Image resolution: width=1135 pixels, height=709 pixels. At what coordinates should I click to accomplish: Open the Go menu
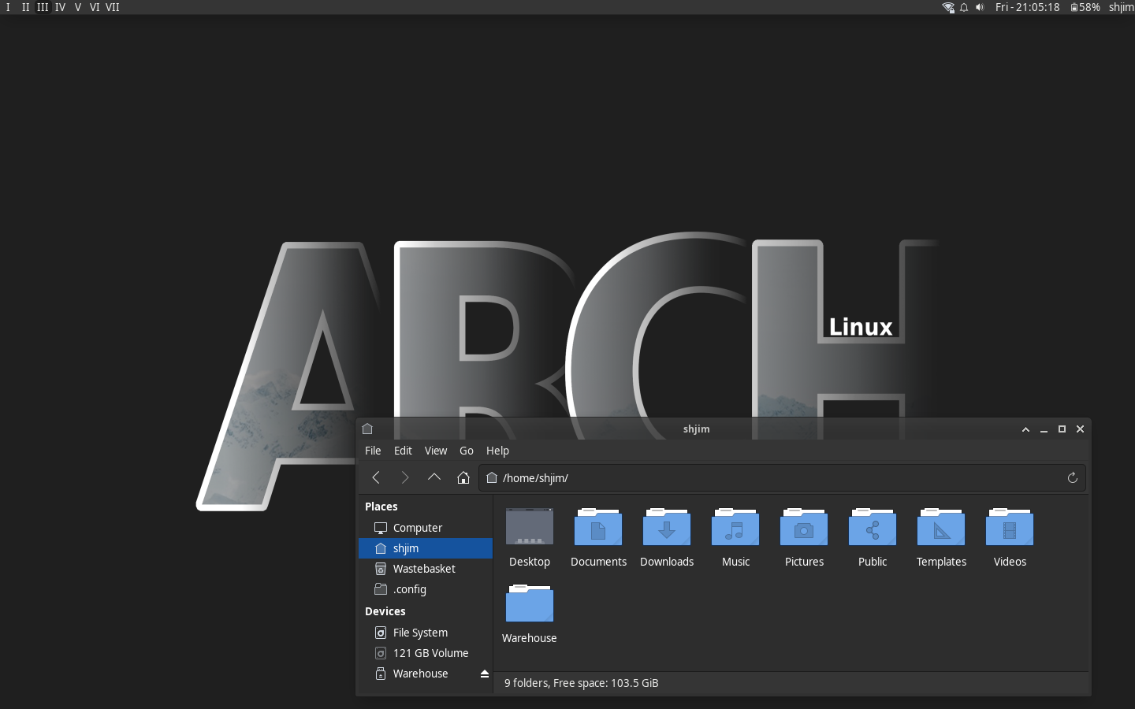click(467, 451)
